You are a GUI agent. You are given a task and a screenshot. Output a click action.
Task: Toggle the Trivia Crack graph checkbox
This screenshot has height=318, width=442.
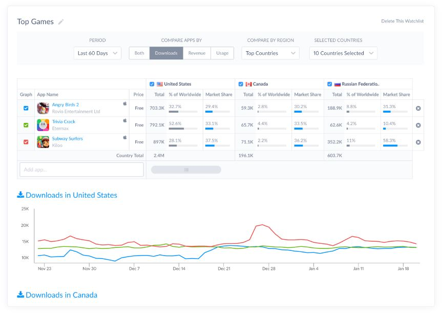pyautogui.click(x=26, y=125)
